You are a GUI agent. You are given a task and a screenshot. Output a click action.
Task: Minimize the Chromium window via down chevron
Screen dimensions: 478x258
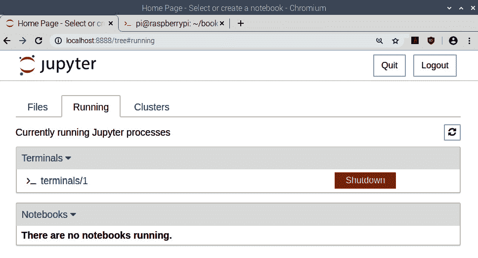pos(449,8)
